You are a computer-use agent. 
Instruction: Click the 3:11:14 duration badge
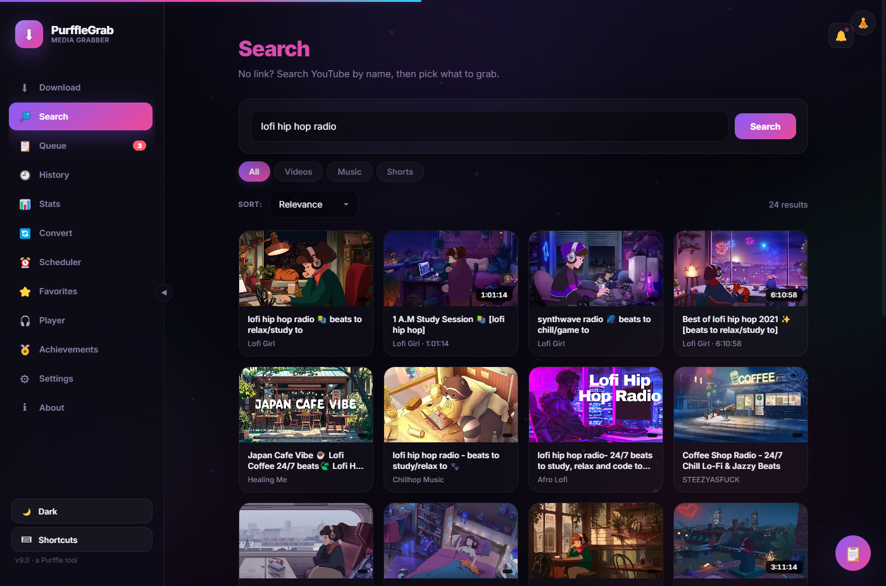click(x=783, y=567)
